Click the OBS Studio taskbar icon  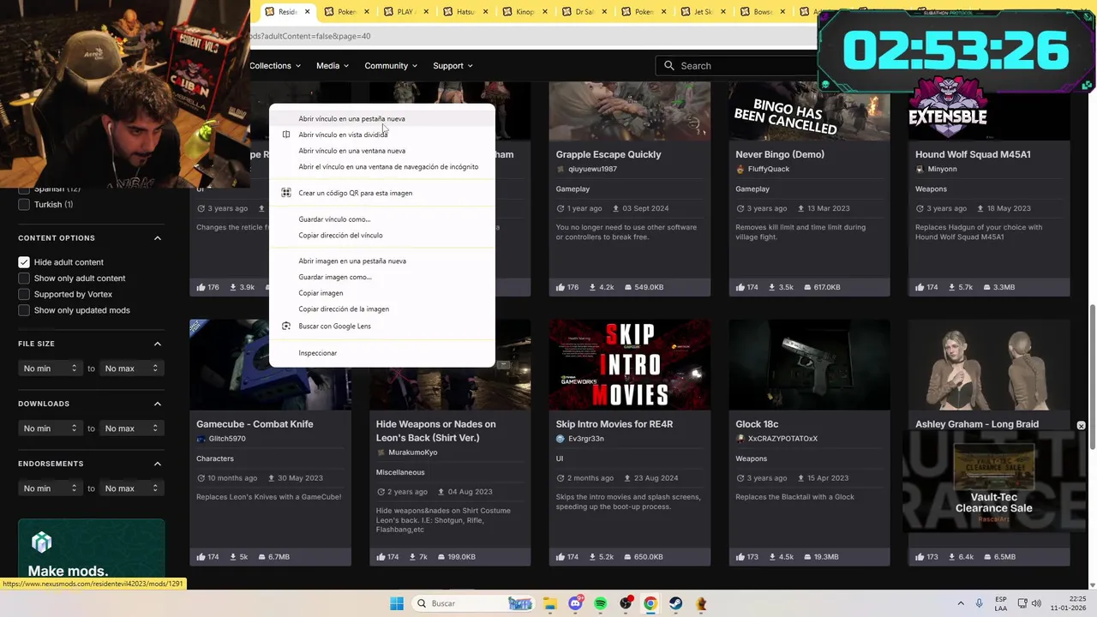pyautogui.click(x=626, y=603)
